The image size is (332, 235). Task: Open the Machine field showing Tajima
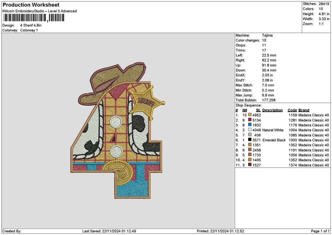[x=267, y=35]
